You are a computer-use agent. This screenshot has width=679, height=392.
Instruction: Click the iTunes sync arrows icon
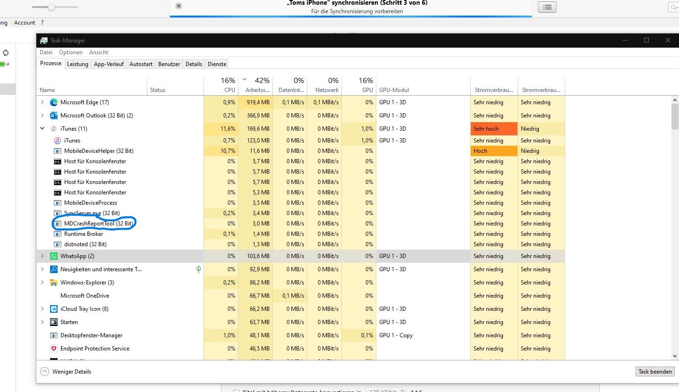[6, 53]
